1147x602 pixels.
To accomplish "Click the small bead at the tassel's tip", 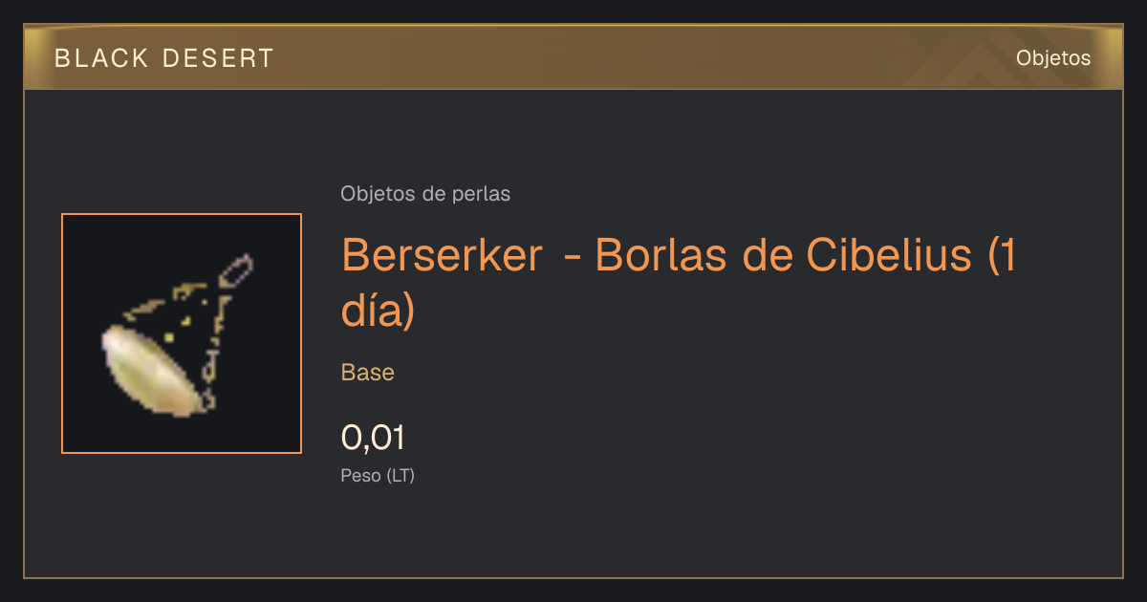I will point(236,269).
